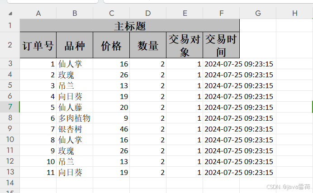Select the 吊兰 cell in row 12
This screenshot has width=313, height=193.
[x=75, y=161]
